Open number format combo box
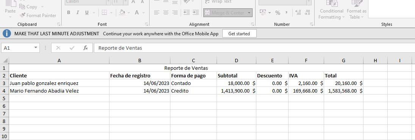Screen dimensions: 415x140 point(285,2)
